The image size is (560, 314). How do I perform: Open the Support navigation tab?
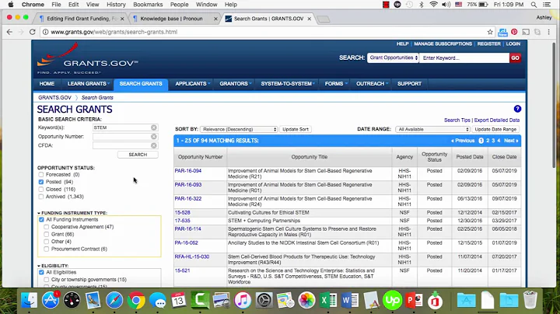[409, 83]
